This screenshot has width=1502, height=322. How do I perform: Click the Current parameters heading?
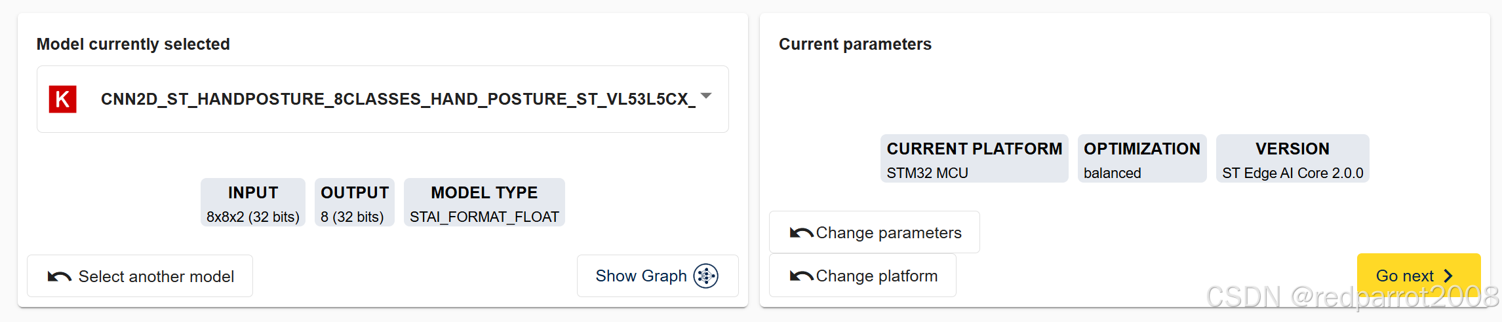click(855, 44)
